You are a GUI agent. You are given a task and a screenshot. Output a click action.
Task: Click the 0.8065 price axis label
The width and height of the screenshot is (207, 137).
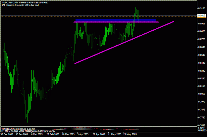point(202,94)
